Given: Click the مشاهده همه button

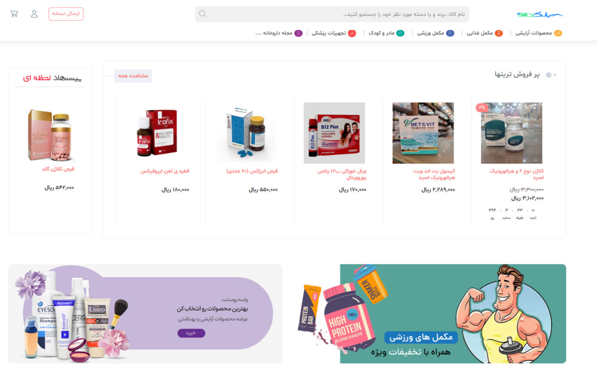Looking at the screenshot, I should pyautogui.click(x=133, y=76).
